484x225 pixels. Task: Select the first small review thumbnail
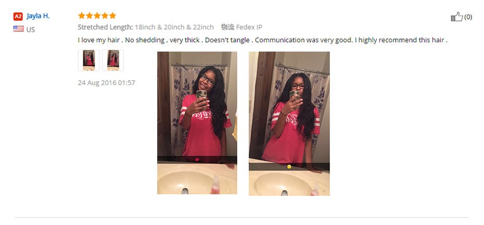[88, 60]
